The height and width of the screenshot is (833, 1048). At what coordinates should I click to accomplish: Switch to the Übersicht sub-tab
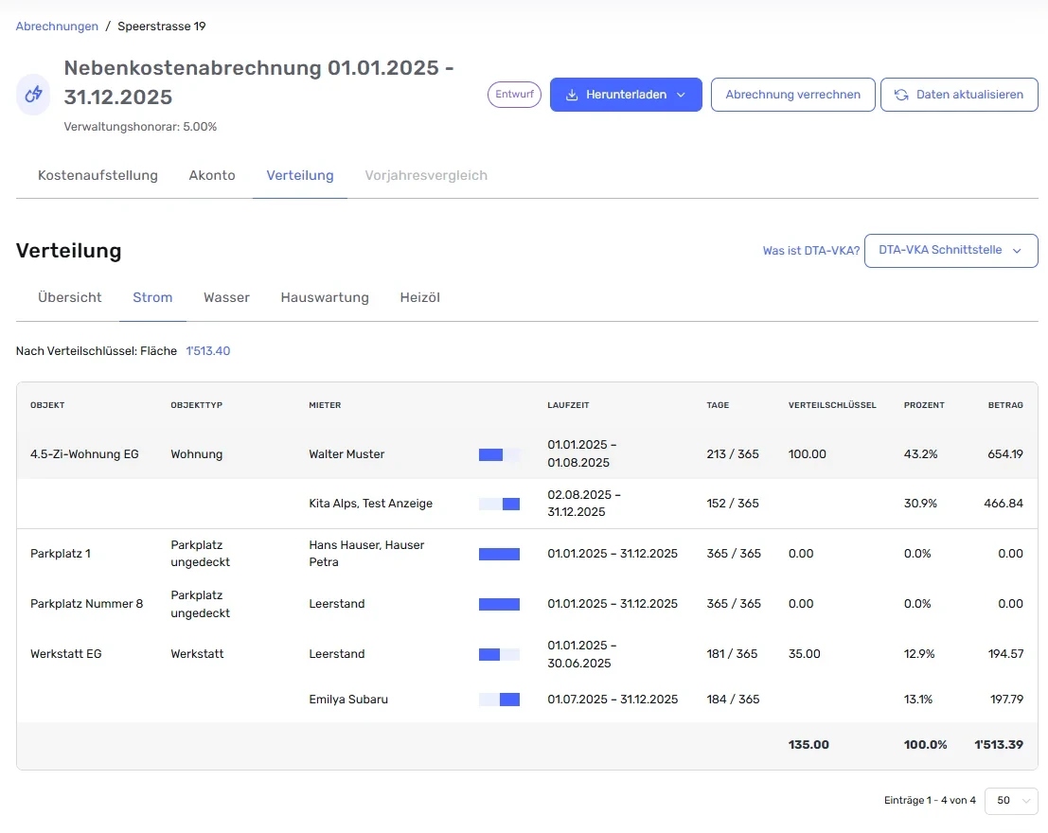point(69,297)
